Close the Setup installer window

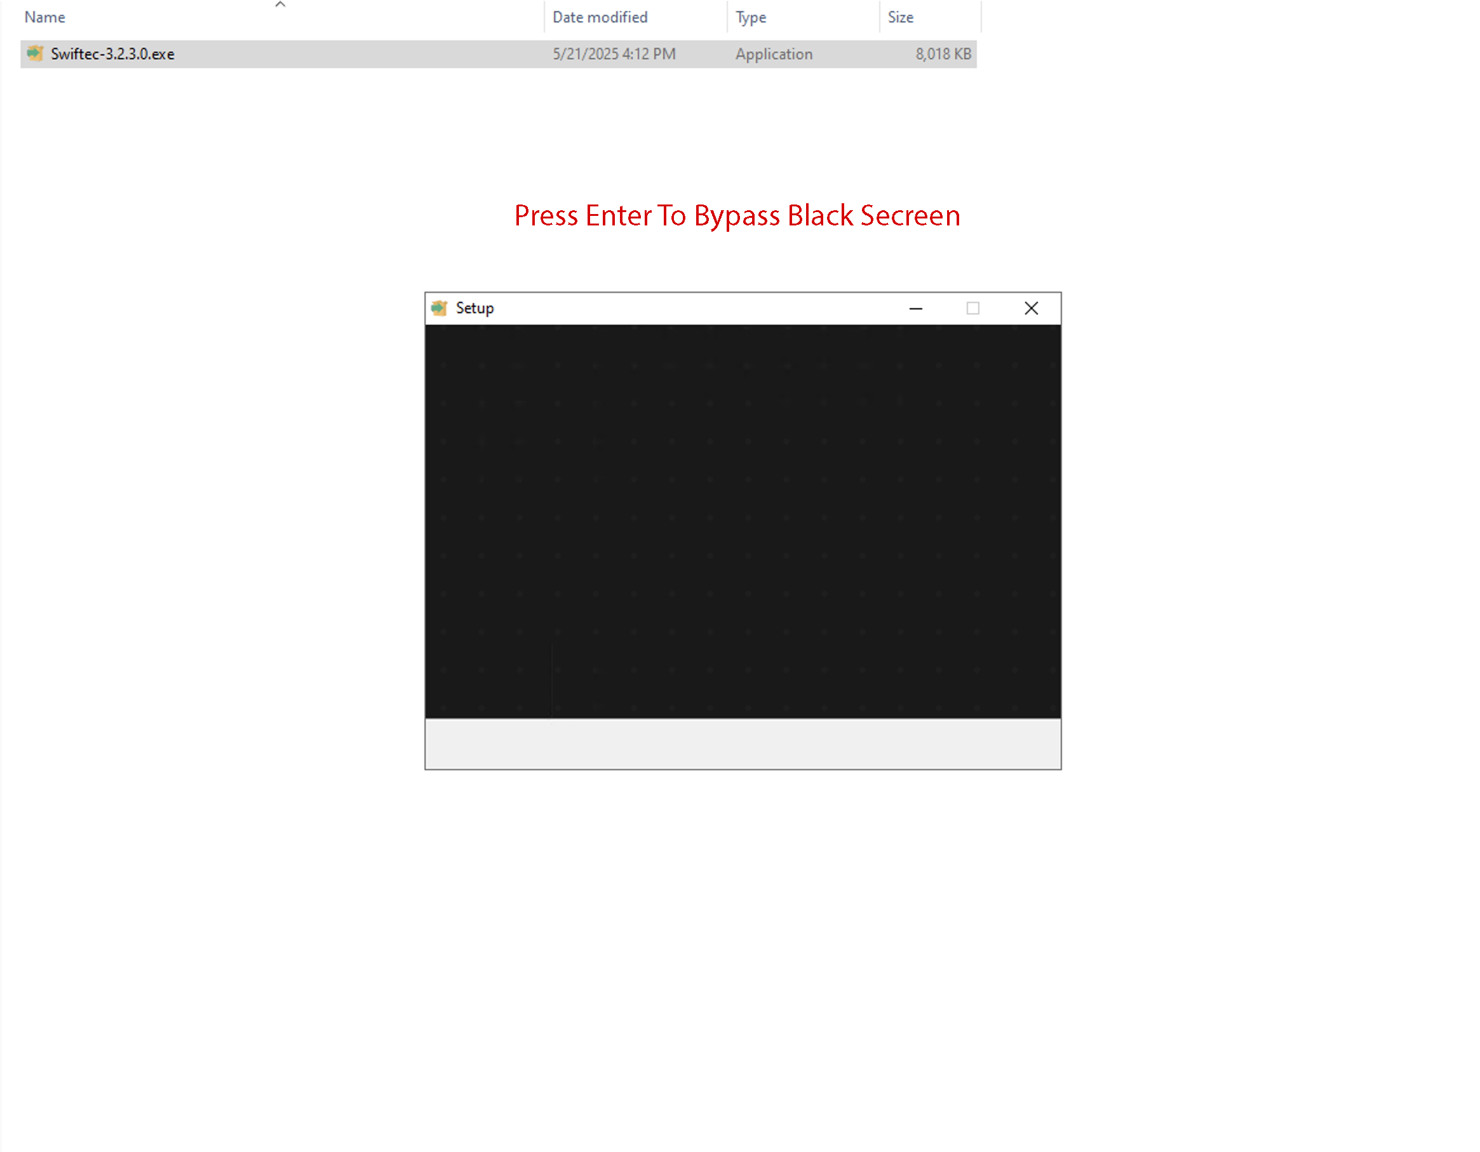coord(1032,309)
